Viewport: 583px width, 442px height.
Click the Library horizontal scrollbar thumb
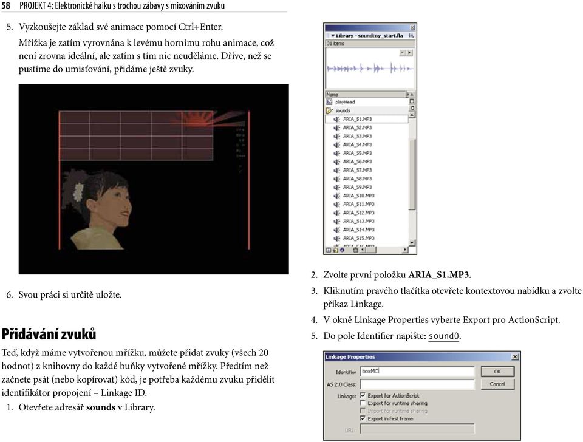pyautogui.click(x=370, y=250)
